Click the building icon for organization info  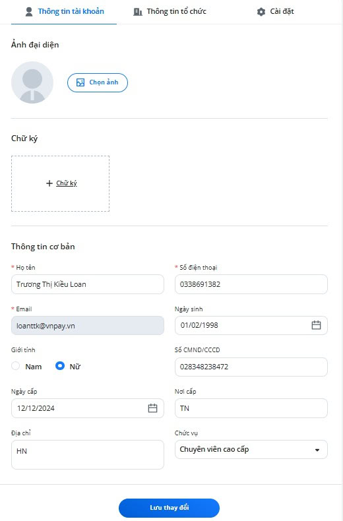click(138, 12)
